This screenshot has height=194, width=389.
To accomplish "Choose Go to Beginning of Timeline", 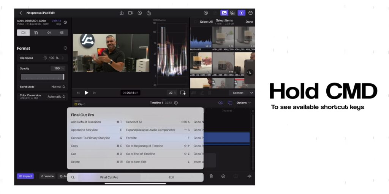I will click(158, 146).
